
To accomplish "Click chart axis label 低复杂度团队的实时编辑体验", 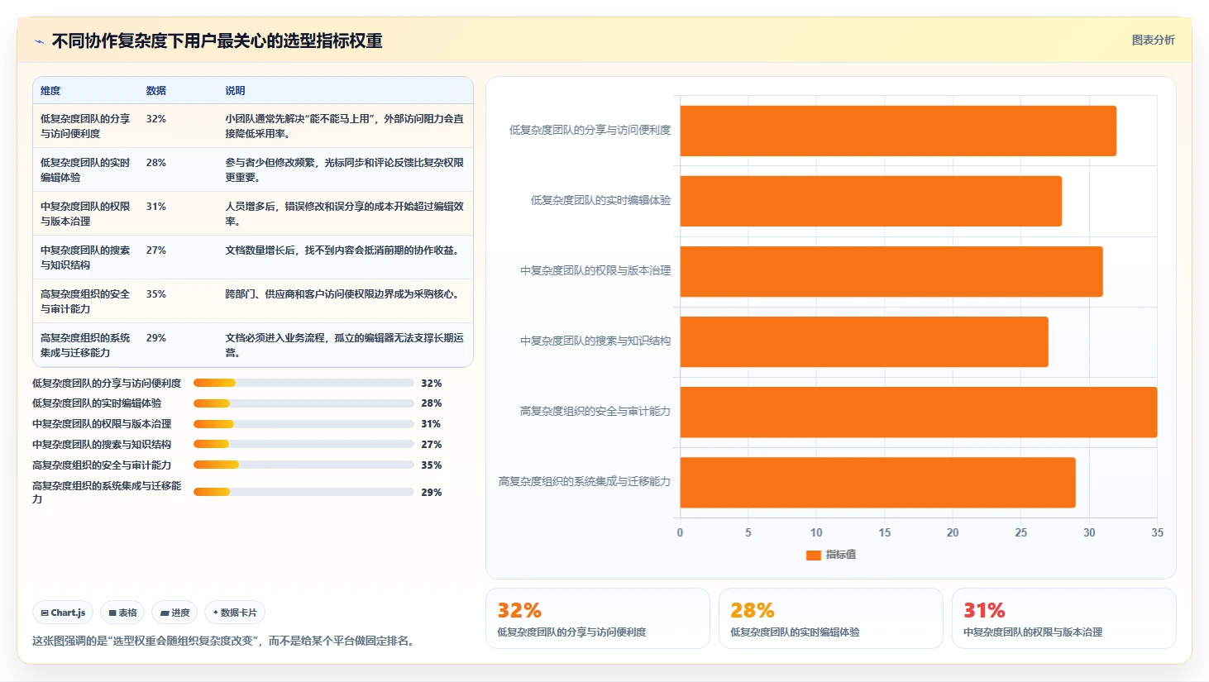I will pos(601,201).
